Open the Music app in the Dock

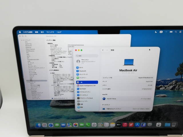(x=125, y=125)
